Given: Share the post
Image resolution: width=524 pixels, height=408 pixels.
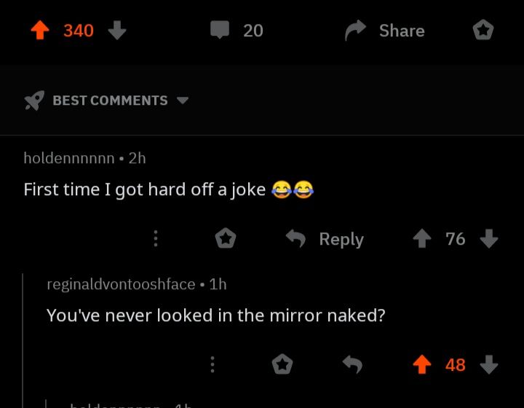Looking at the screenshot, I should click(385, 30).
